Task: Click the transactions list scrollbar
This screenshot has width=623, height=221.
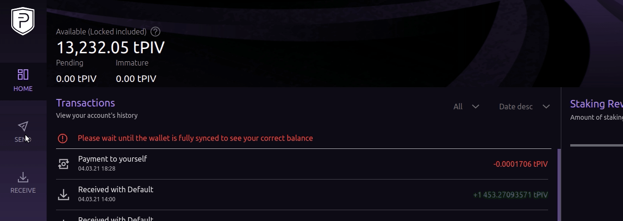Action: point(559,184)
